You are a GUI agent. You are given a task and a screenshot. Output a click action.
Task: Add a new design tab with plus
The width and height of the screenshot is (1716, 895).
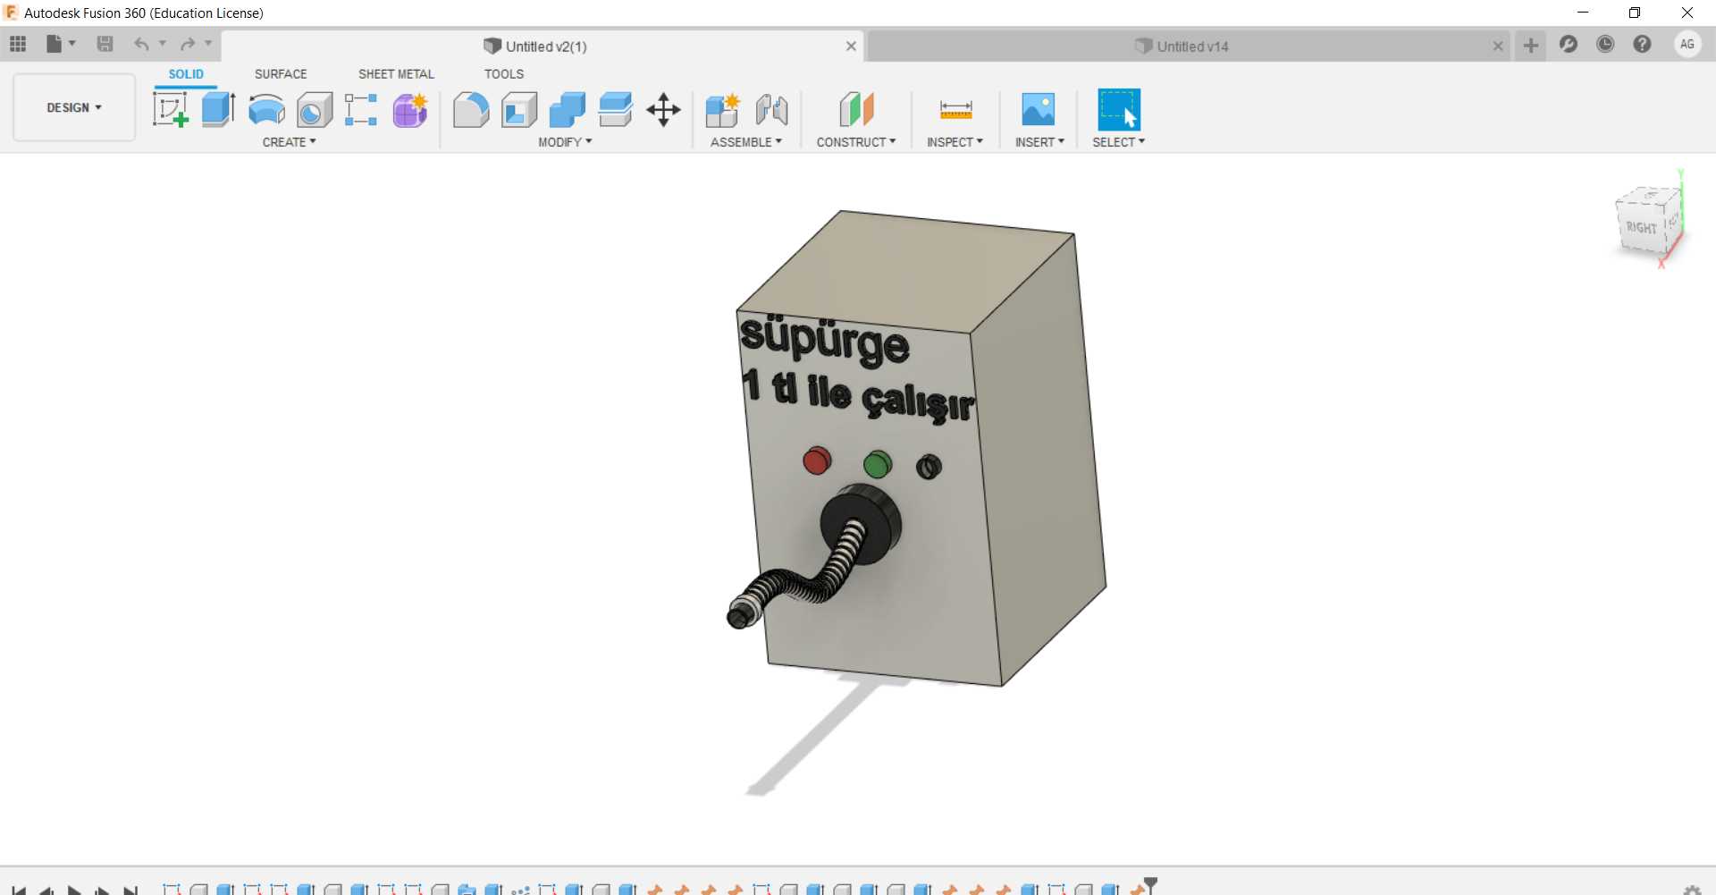point(1531,46)
